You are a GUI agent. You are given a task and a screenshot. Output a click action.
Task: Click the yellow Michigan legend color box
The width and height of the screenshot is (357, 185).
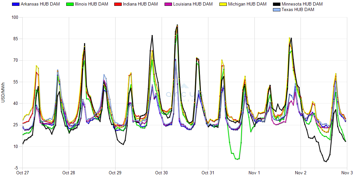coord(223,4)
